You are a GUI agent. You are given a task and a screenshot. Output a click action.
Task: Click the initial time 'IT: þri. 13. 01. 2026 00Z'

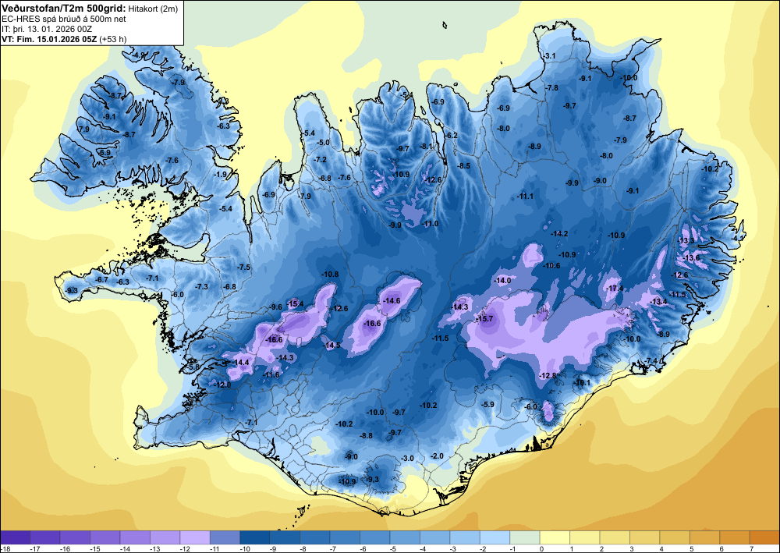point(47,29)
